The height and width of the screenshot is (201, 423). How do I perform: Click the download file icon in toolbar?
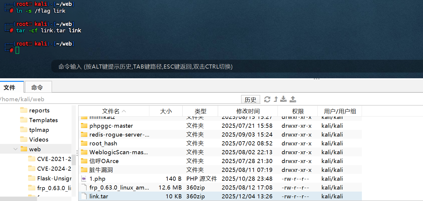283,99
